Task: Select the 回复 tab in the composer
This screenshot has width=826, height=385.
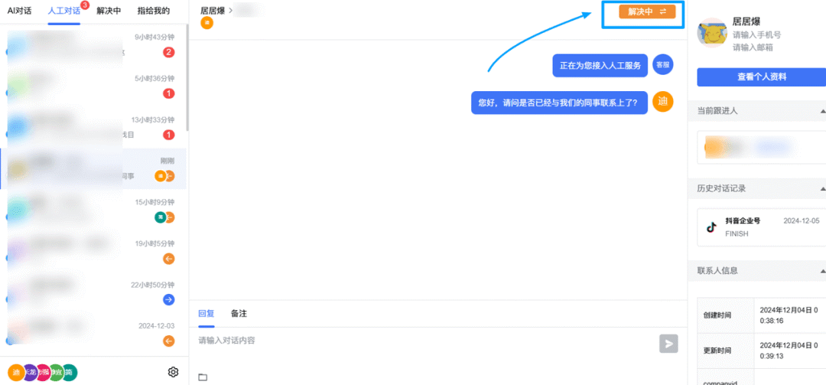Action: [x=206, y=313]
